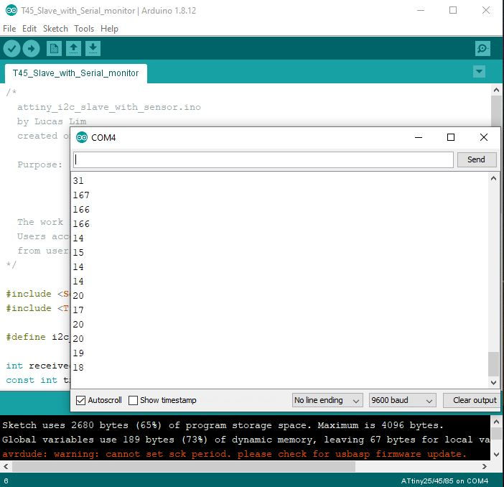The image size is (504, 487).
Task: Click the Arduino logo in COM4 window title
Action: click(82, 137)
